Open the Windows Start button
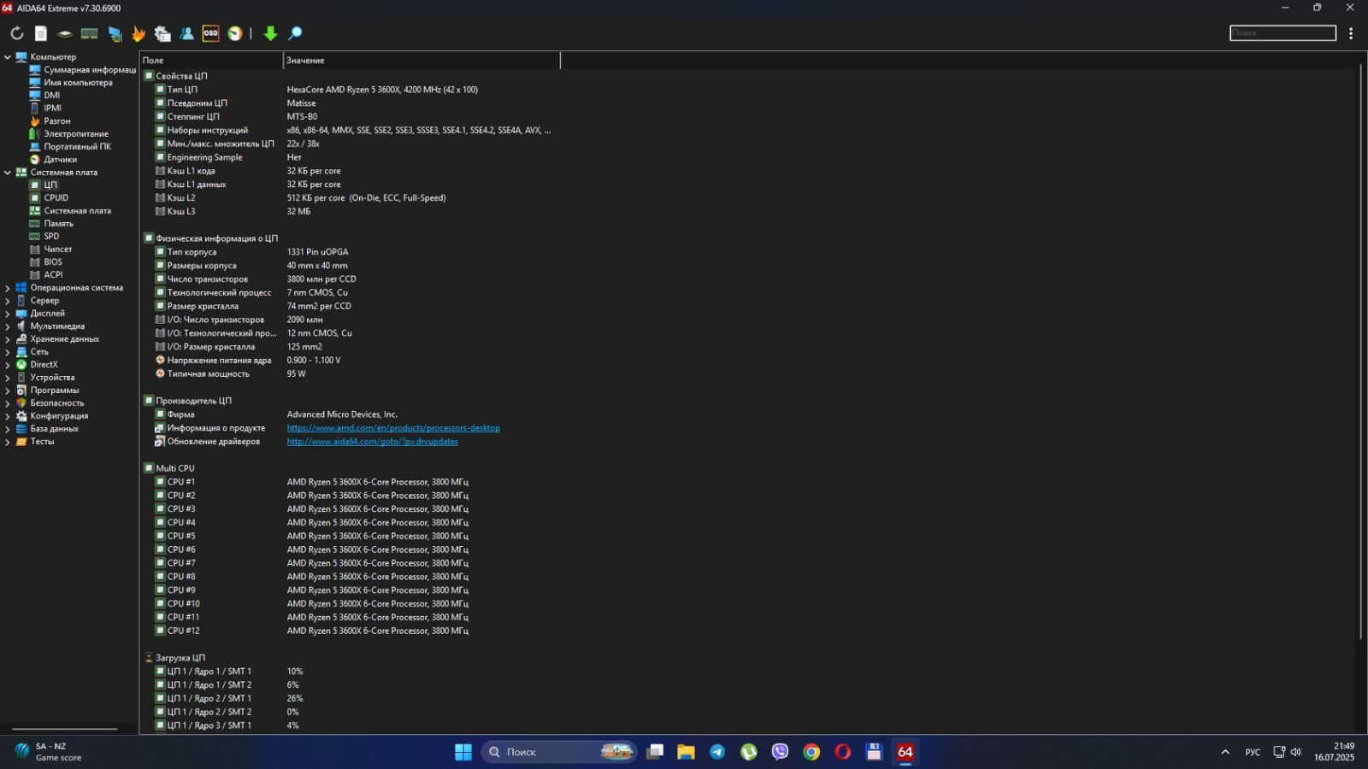Image resolution: width=1368 pixels, height=769 pixels. pos(463,752)
